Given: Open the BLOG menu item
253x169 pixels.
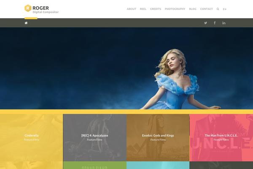Looking at the screenshot, I should 193,9.
